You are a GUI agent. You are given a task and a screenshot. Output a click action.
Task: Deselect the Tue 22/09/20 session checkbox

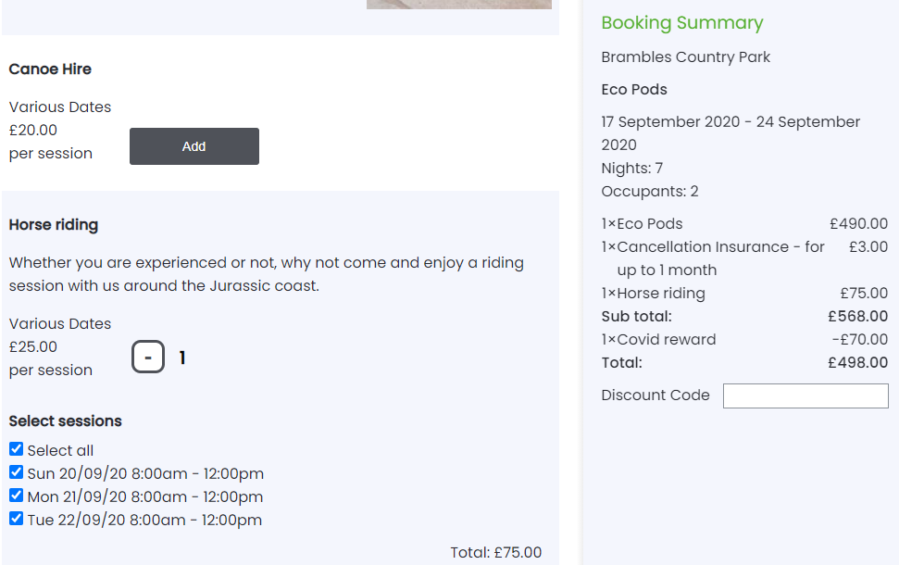pyautogui.click(x=16, y=519)
